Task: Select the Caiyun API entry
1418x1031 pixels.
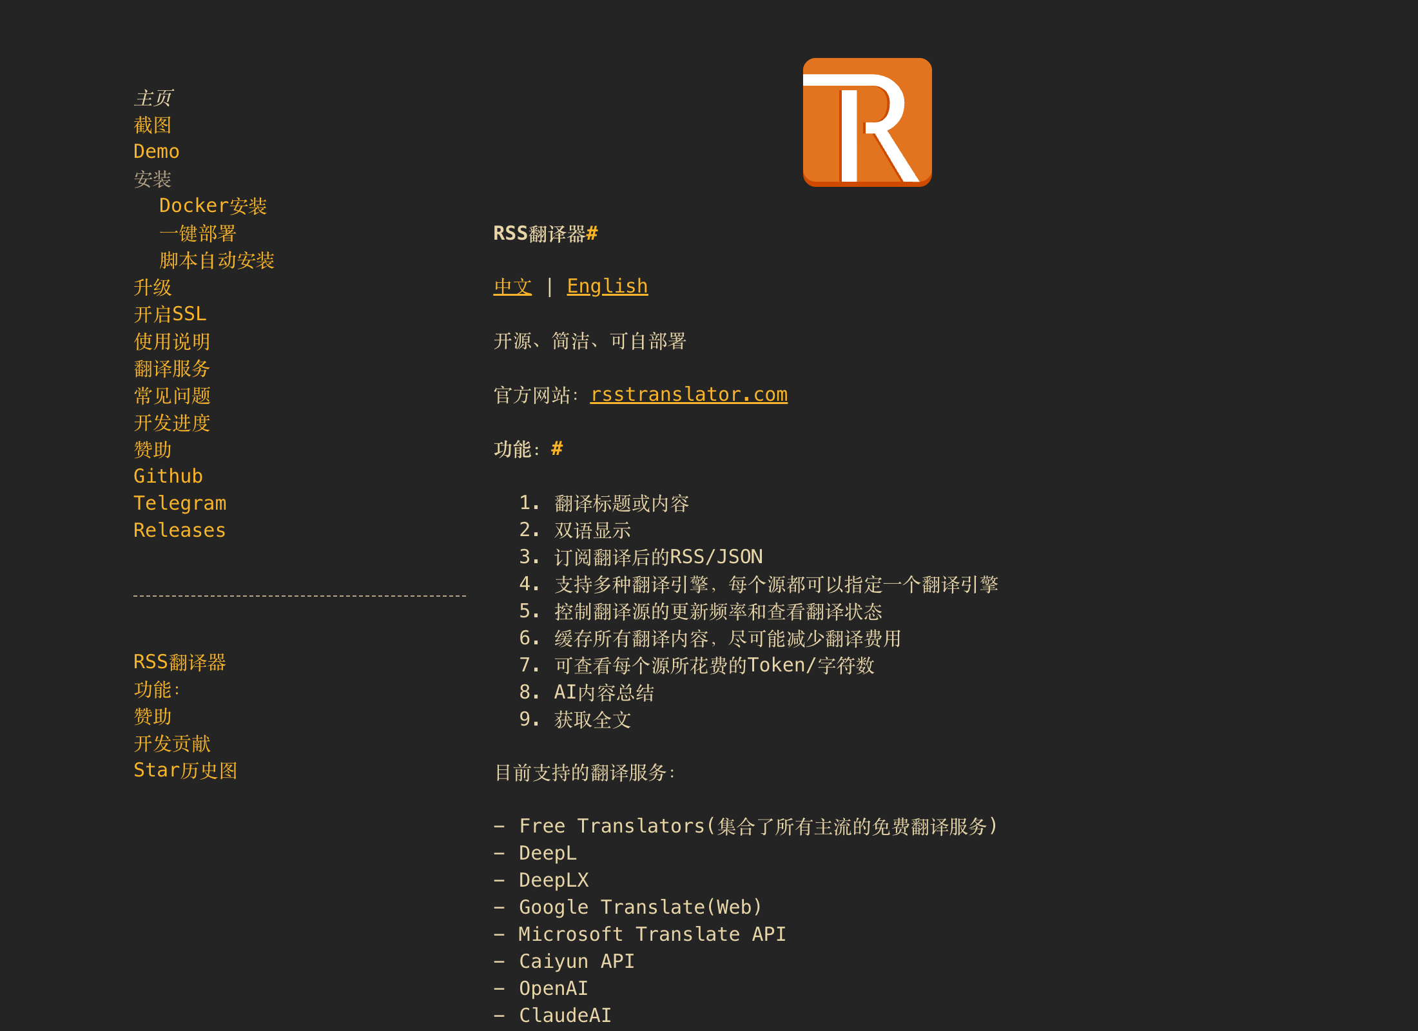Action: (x=577, y=961)
